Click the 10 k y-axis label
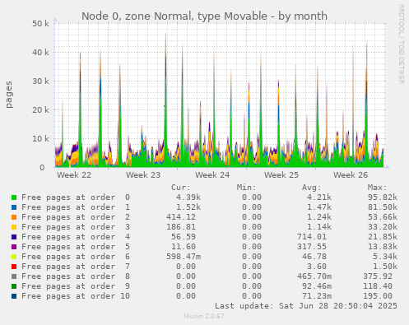Image resolution: width=409 pixels, height=325 pixels. (x=40, y=139)
